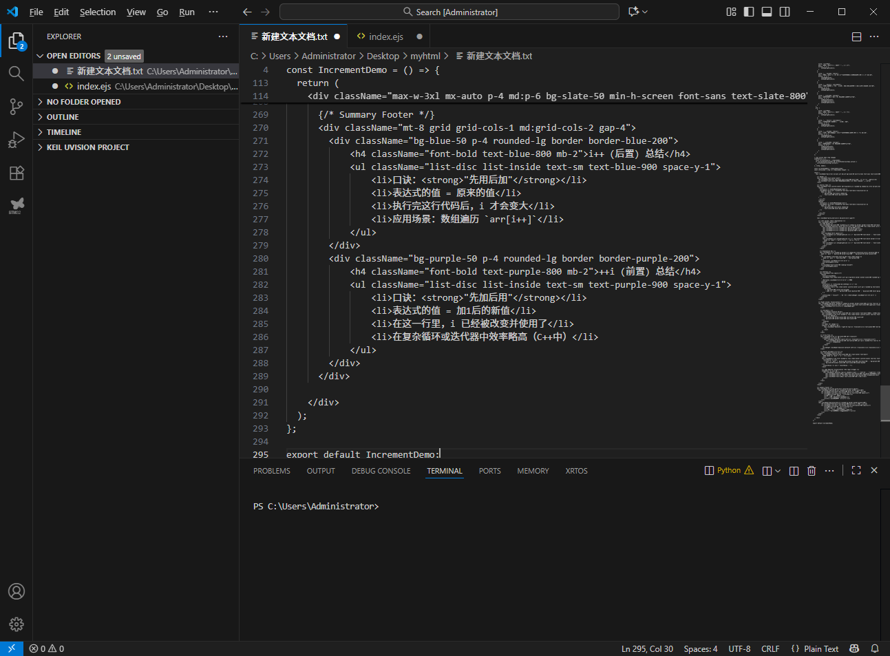
Task: Click the Copilot status icon in status bar
Action: tap(854, 648)
